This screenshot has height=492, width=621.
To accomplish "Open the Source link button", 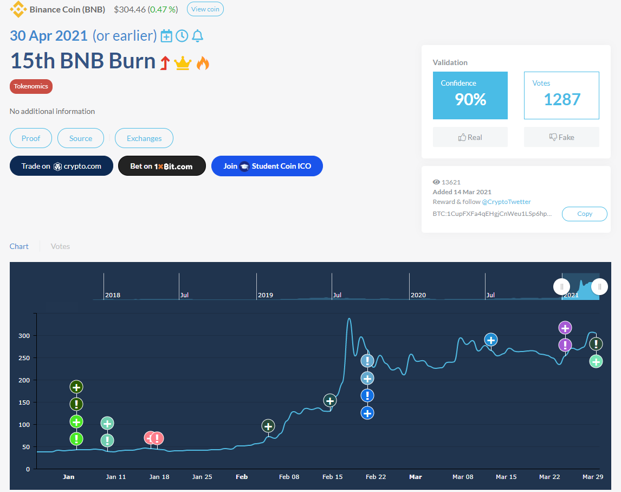I will [x=81, y=138].
